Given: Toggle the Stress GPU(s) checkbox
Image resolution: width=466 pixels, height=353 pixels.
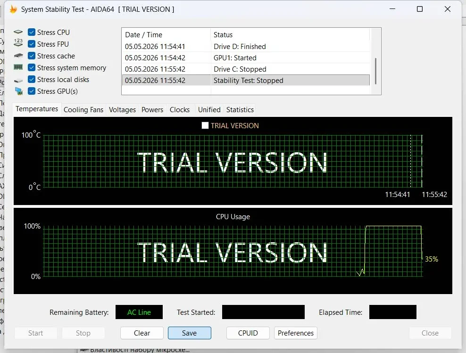Looking at the screenshot, I should coord(32,91).
